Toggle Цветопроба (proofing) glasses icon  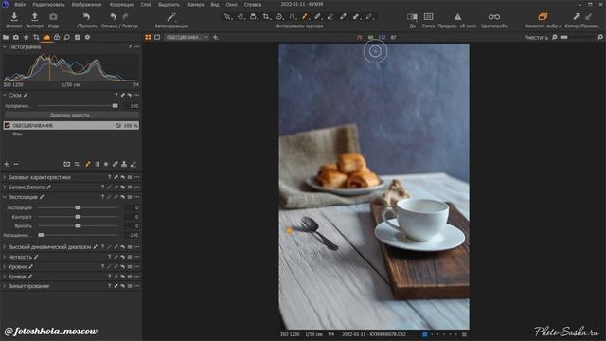point(494,17)
